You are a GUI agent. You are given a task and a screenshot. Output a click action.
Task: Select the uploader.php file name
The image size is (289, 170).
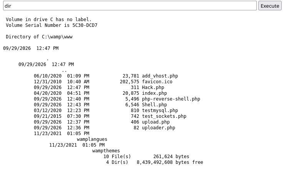(x=158, y=128)
